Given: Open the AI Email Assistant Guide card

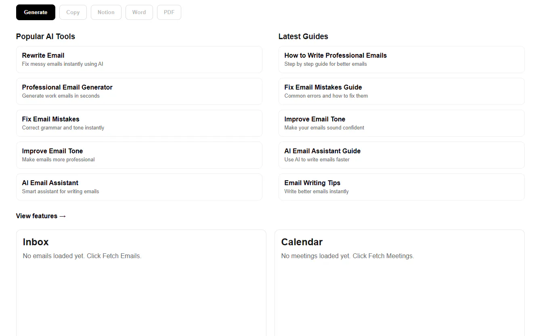Looking at the screenshot, I should [402, 155].
